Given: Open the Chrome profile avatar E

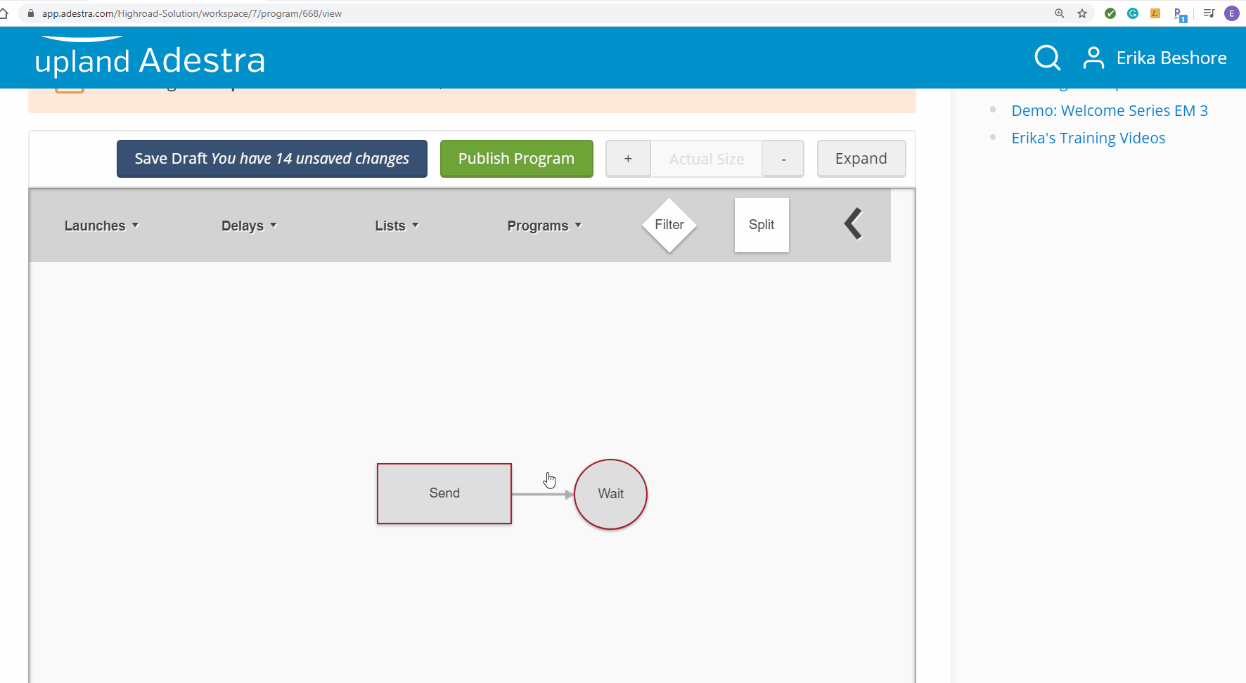Looking at the screenshot, I should click(1232, 13).
